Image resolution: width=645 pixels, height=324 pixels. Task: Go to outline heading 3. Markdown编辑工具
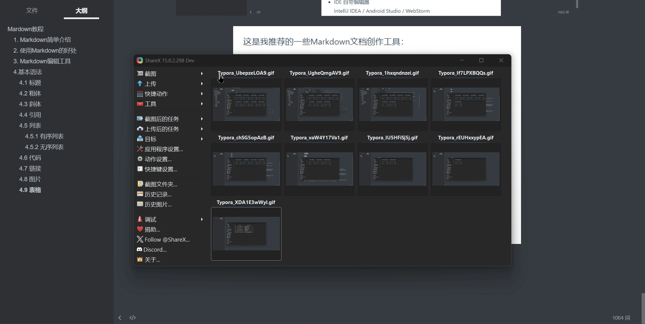[x=42, y=61]
